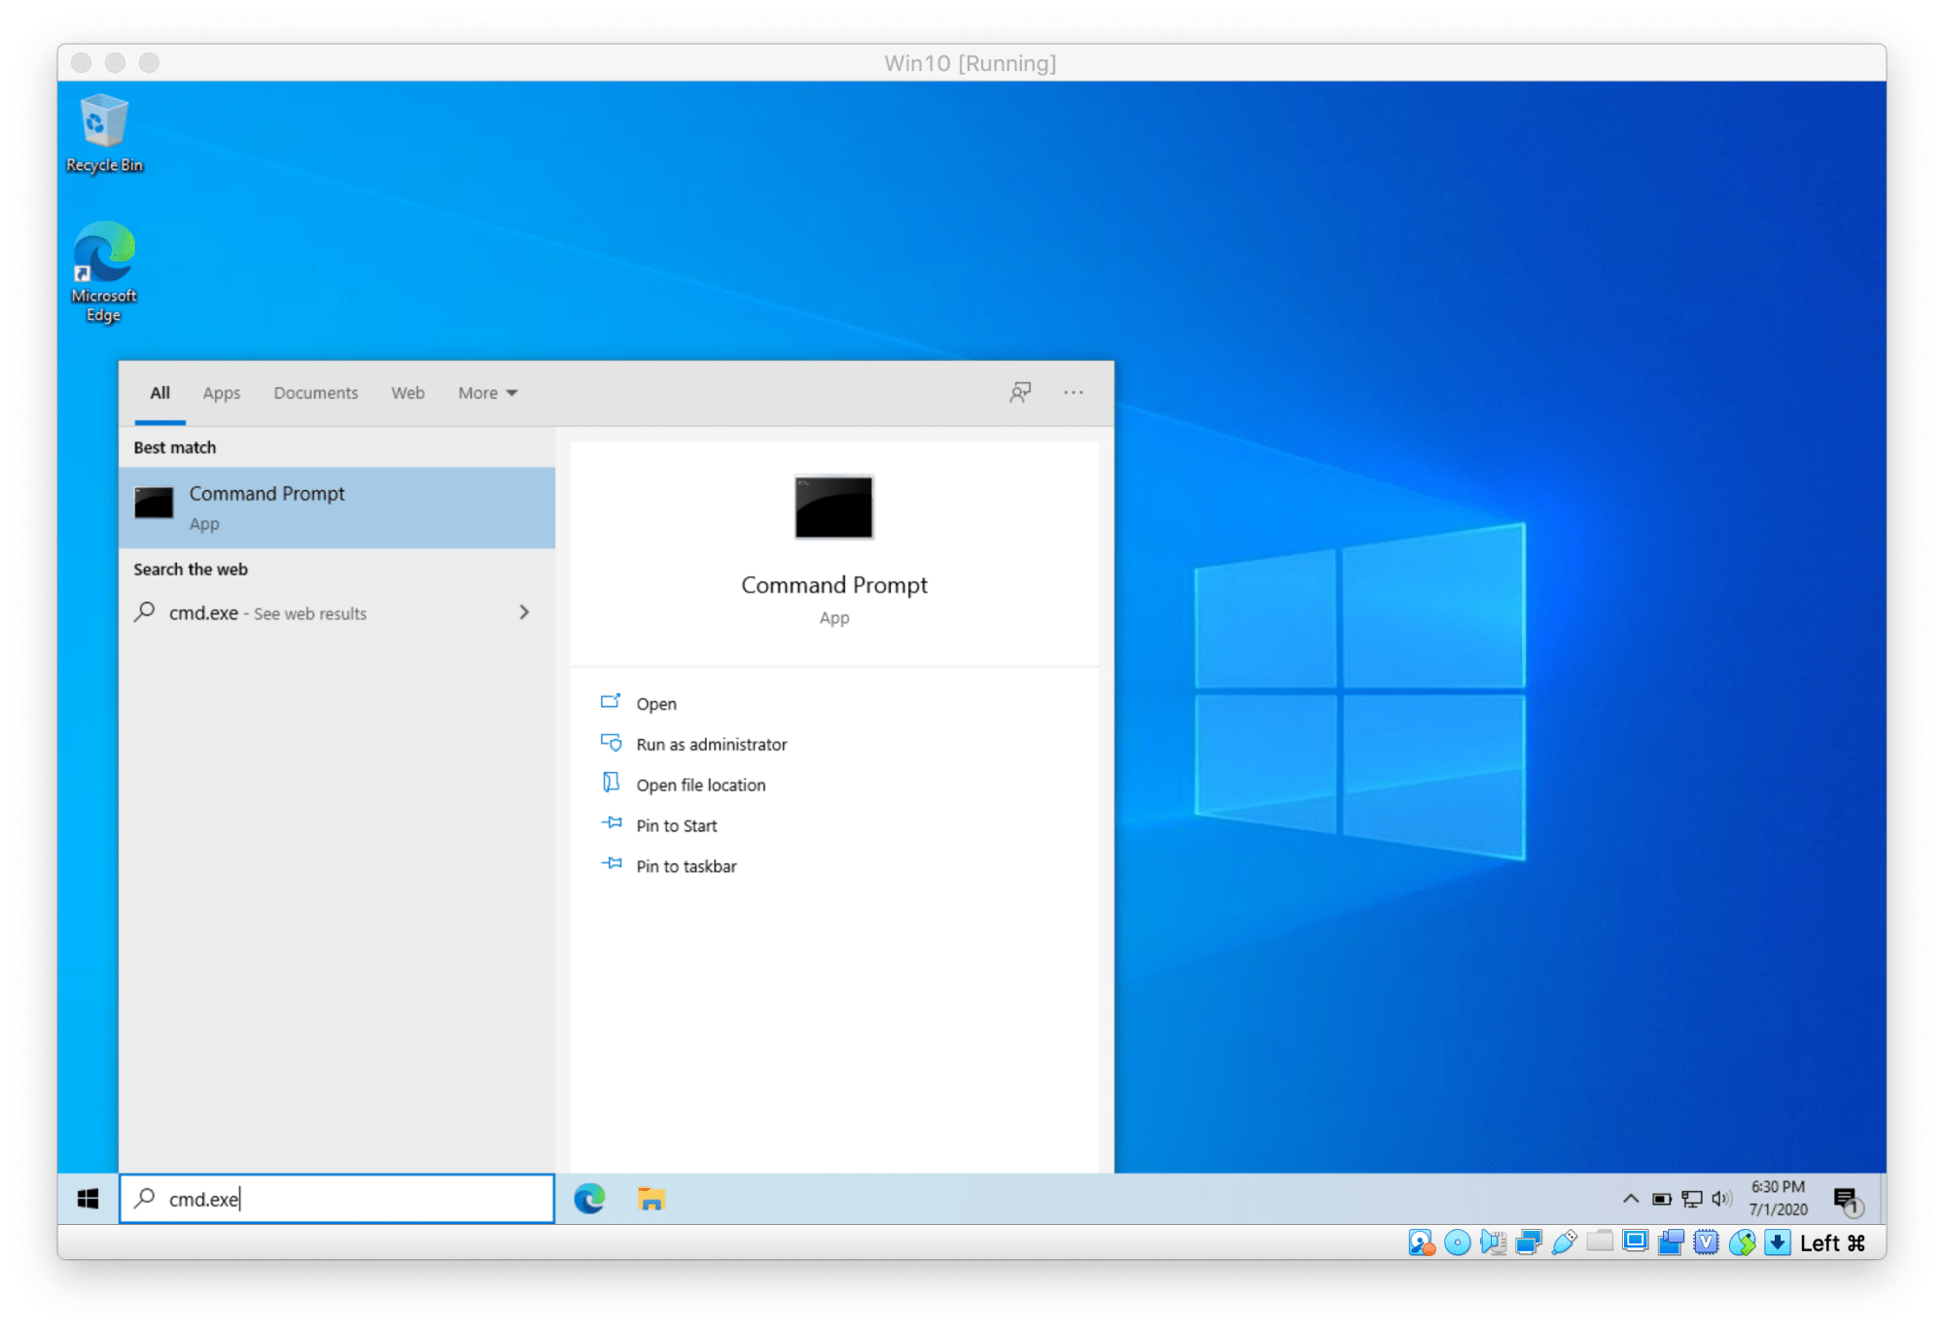1944x1331 pixels.
Task: Show hidden system tray icons
Action: pyautogui.click(x=1631, y=1199)
